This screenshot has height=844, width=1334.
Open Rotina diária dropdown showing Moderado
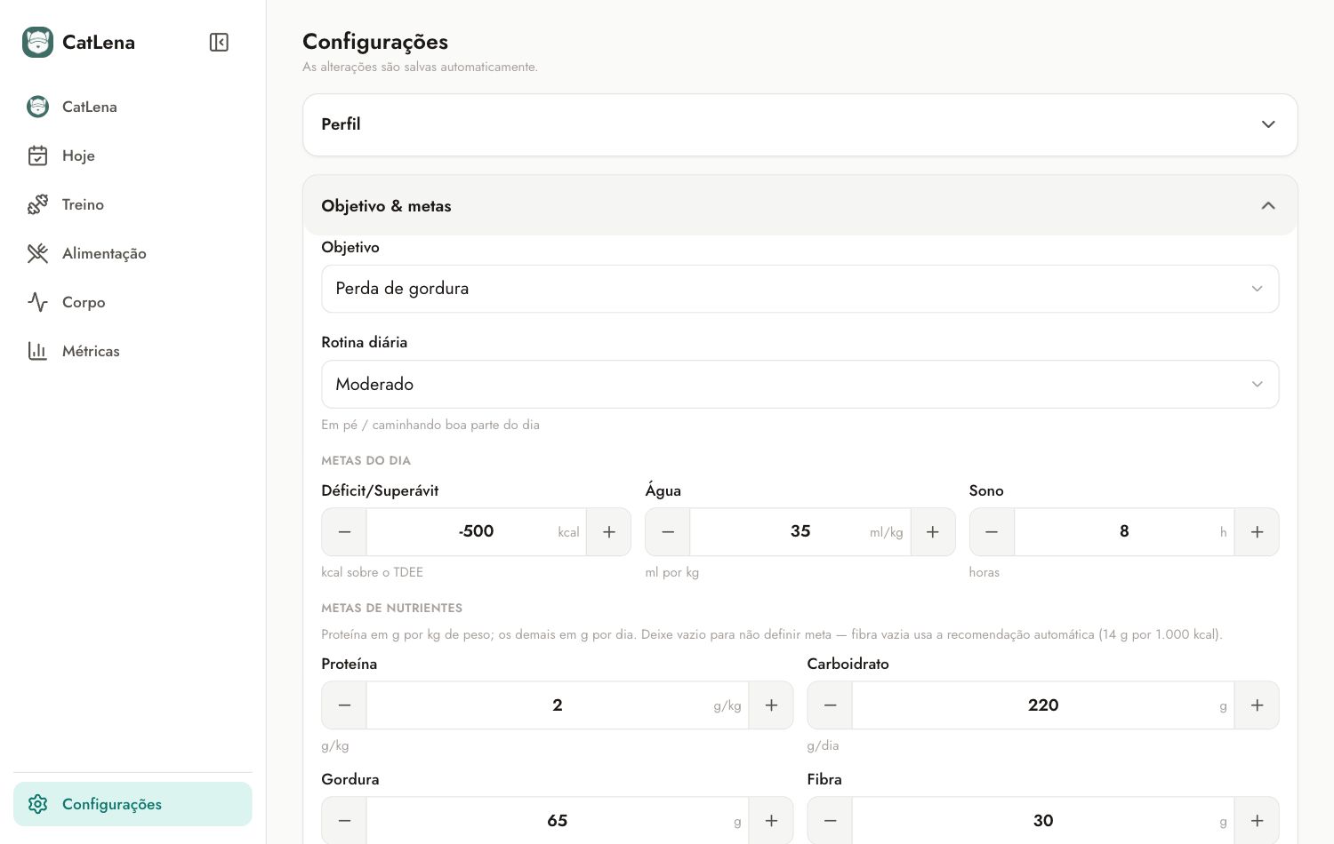pos(800,384)
